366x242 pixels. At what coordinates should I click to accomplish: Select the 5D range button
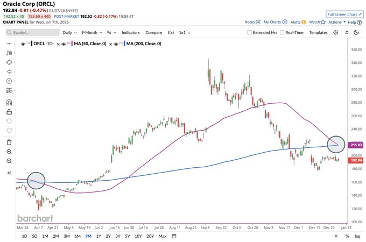(34, 236)
